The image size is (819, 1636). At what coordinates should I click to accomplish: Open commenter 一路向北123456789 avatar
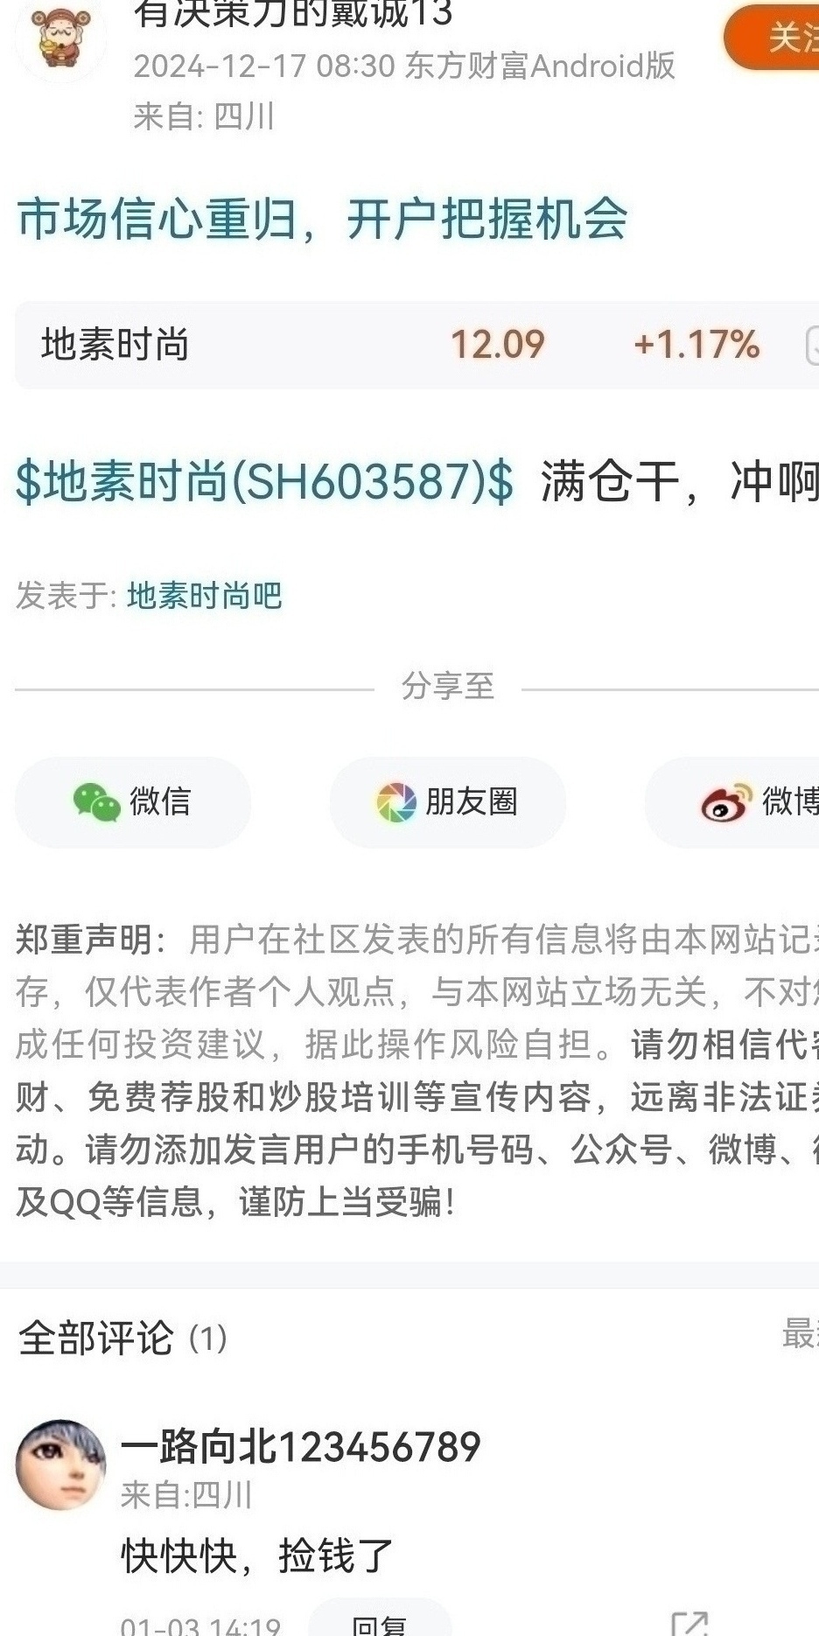[60, 1465]
